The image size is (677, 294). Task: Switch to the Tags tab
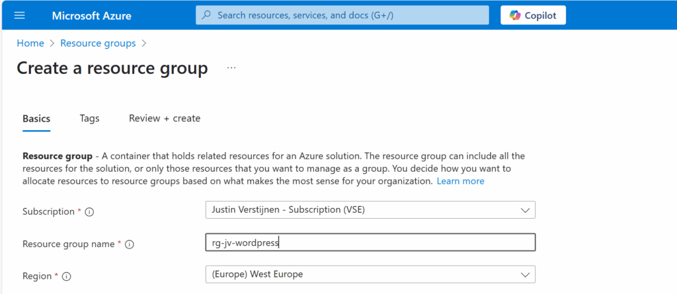[x=89, y=118]
